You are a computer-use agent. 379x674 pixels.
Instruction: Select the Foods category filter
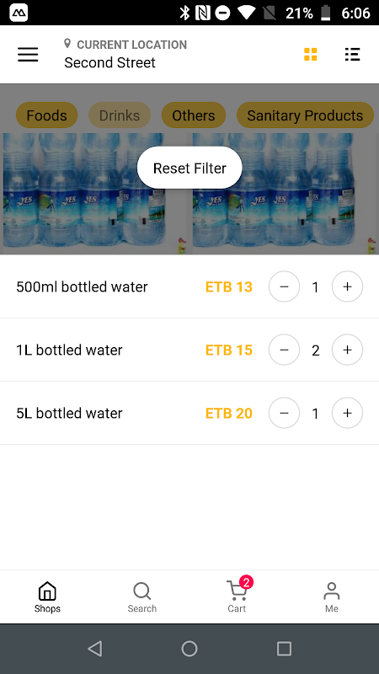(47, 115)
